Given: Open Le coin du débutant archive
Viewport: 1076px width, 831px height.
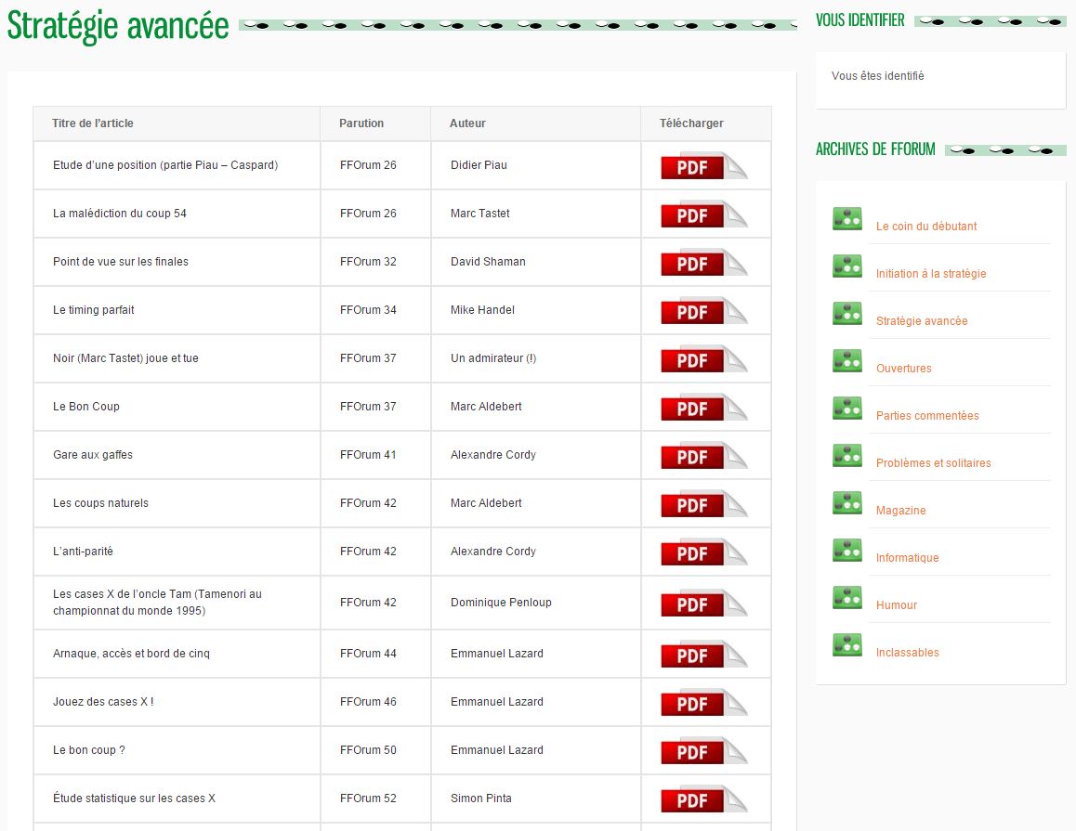Looking at the screenshot, I should click(x=925, y=227).
